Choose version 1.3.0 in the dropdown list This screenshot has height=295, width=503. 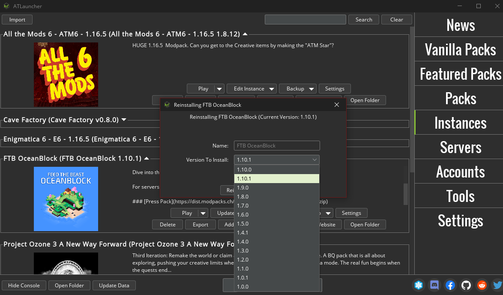277,250
